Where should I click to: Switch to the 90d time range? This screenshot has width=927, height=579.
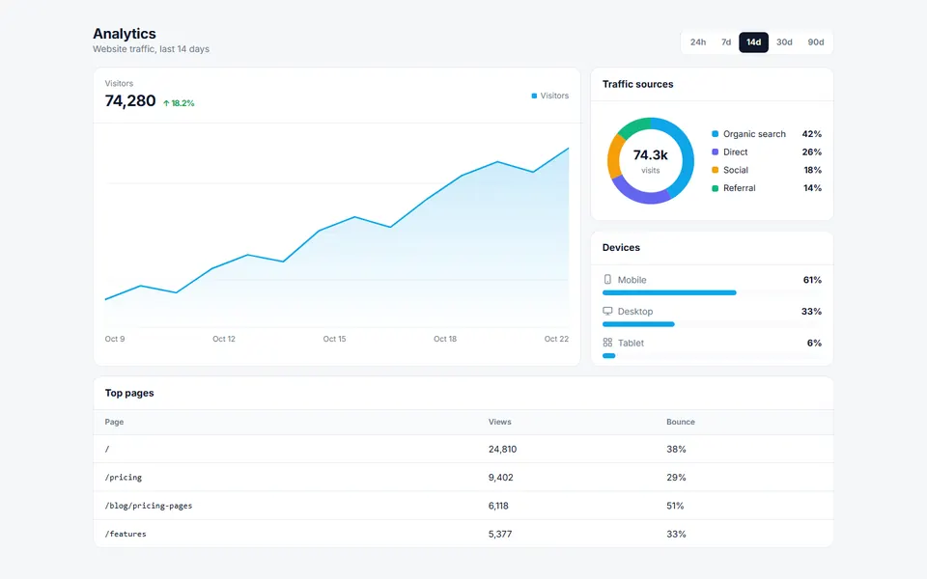(x=815, y=41)
